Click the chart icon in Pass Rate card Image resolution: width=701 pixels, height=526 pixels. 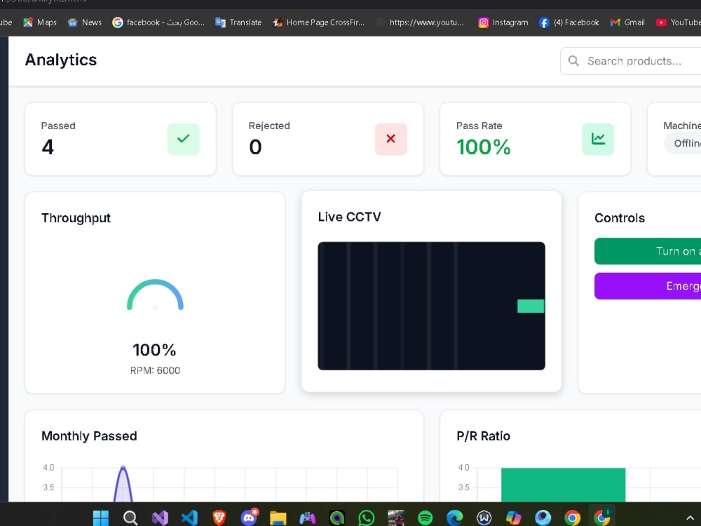coord(598,139)
